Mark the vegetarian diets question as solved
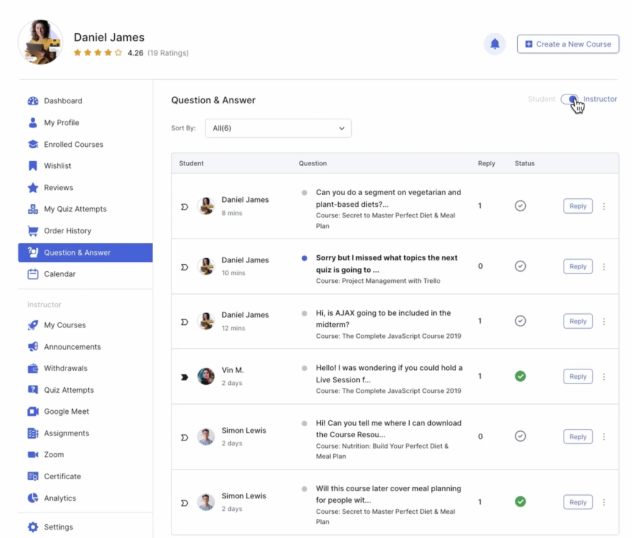The height and width of the screenshot is (538, 632). (x=520, y=206)
